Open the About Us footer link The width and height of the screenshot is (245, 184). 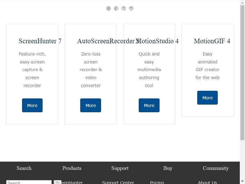tap(207, 182)
